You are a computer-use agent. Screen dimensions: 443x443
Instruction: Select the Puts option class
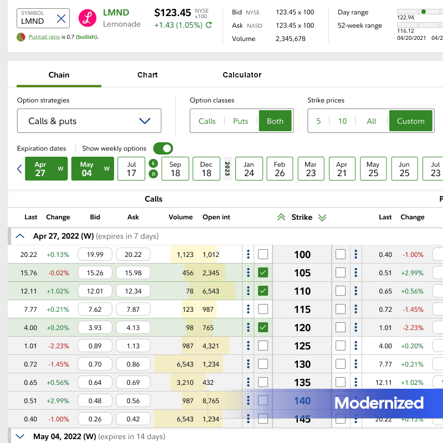[241, 121]
